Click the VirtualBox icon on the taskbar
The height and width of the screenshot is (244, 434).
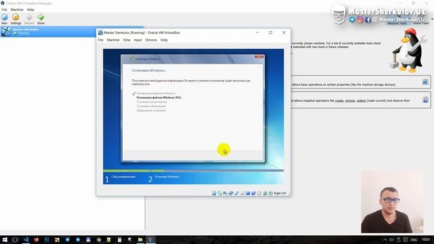(151, 239)
